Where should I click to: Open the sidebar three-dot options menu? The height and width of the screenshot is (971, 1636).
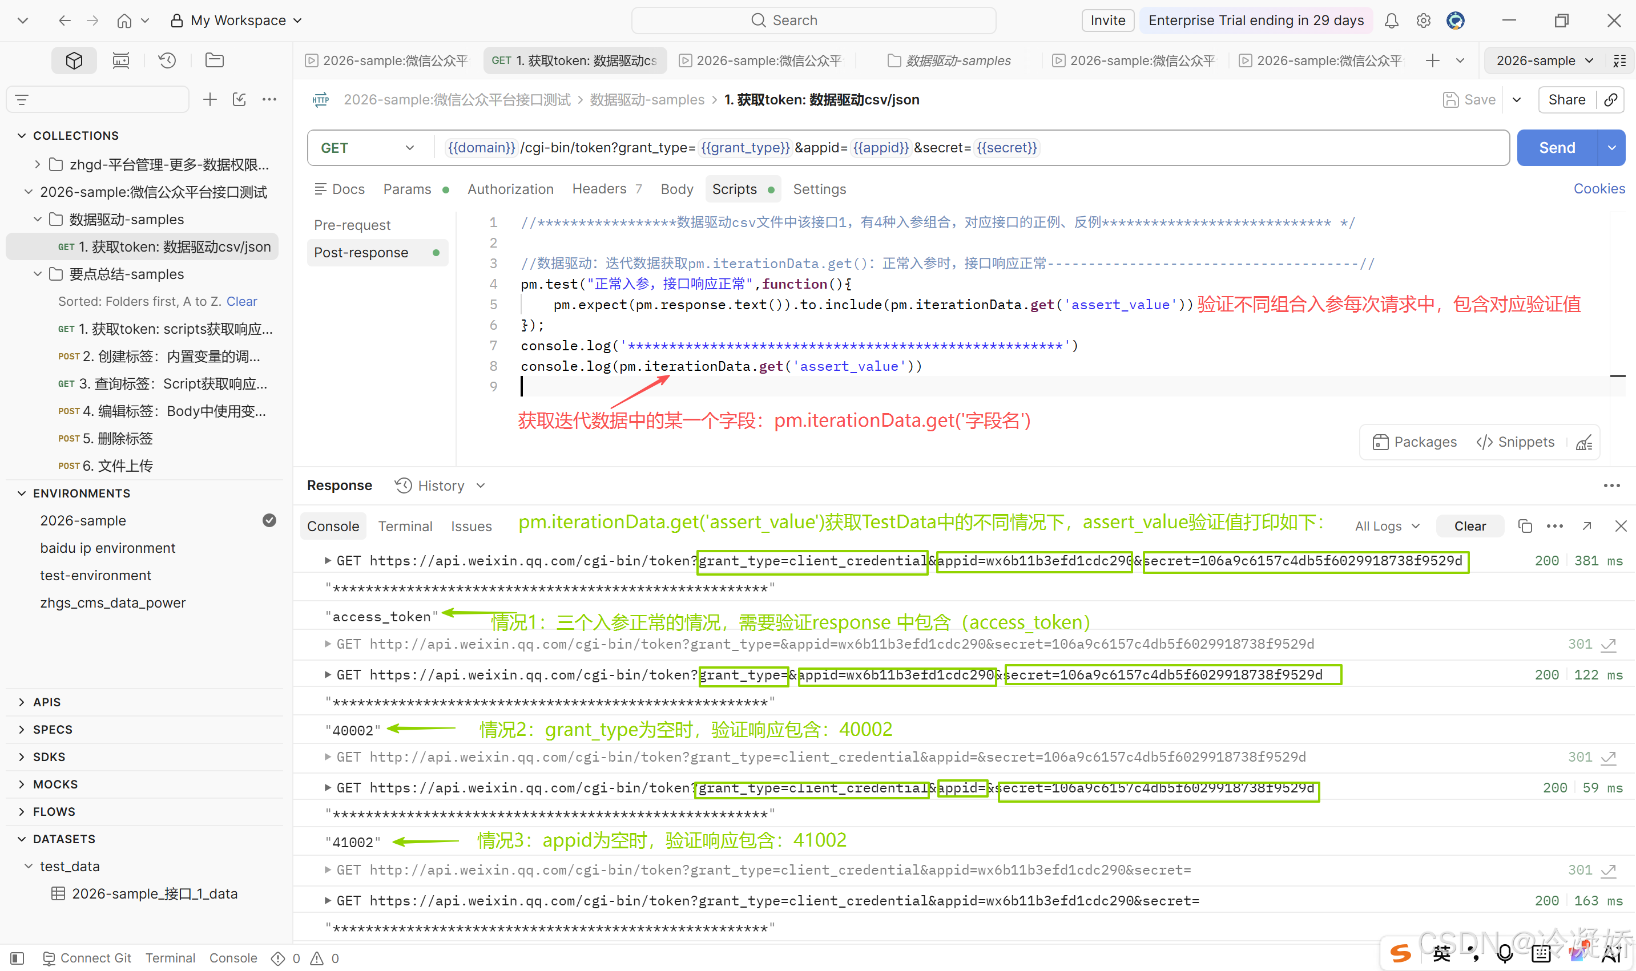point(269,99)
